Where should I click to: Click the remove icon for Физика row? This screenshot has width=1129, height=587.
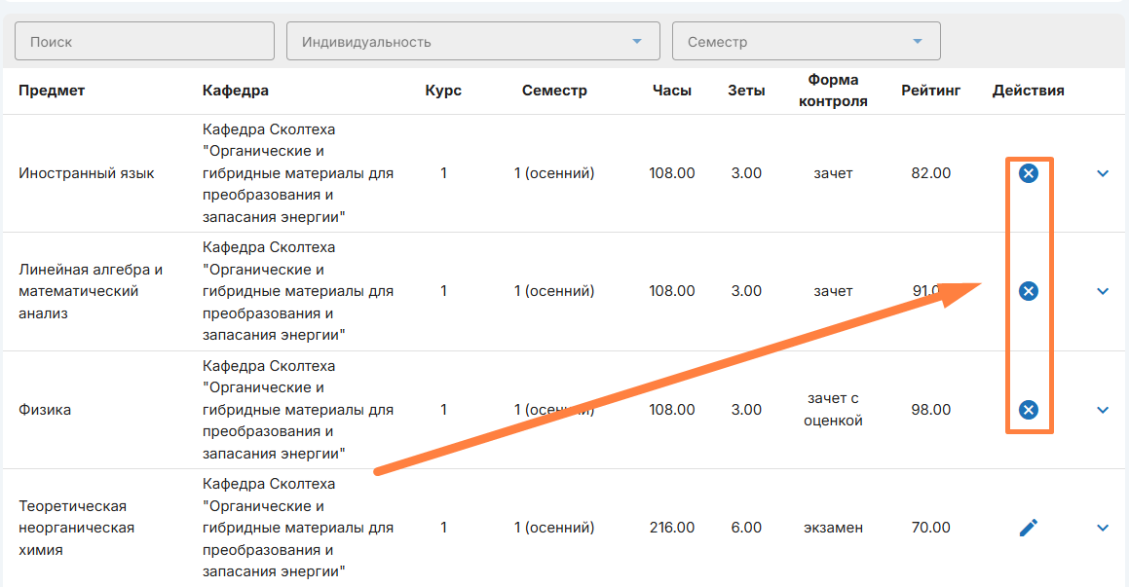(x=1028, y=410)
